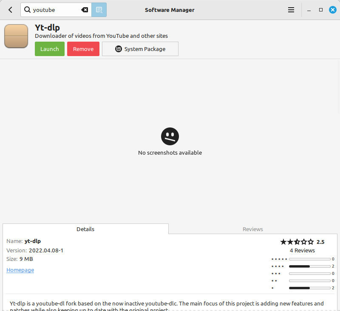Toggle search in descriptions button
This screenshot has height=311, width=340.
click(x=99, y=10)
